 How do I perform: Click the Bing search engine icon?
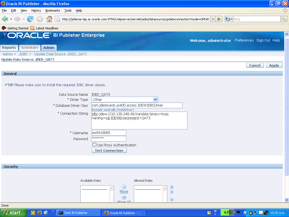228,19
